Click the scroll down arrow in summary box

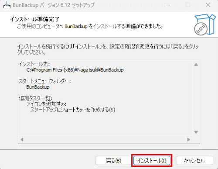(x=196, y=132)
